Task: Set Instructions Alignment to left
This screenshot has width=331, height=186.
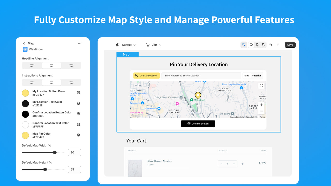Action: [32, 82]
